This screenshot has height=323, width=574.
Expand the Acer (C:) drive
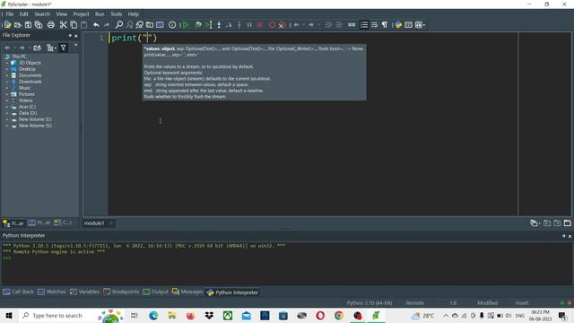click(7, 107)
